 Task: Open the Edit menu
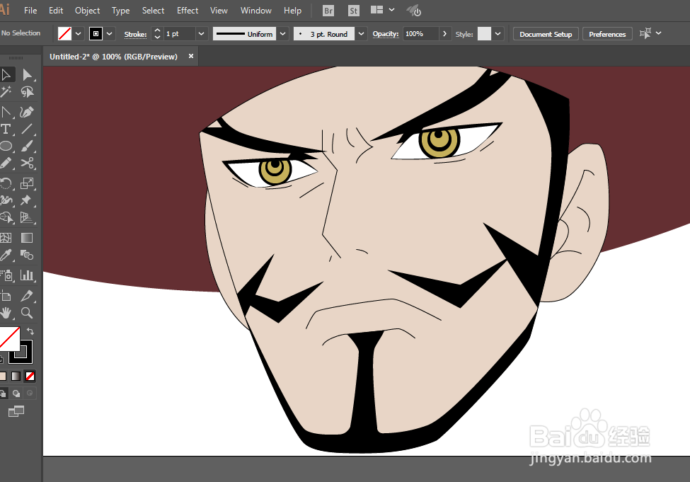click(56, 10)
